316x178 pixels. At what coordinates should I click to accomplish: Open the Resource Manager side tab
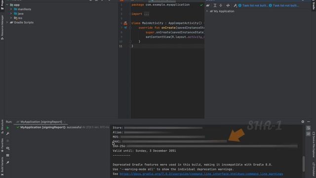click(2, 27)
